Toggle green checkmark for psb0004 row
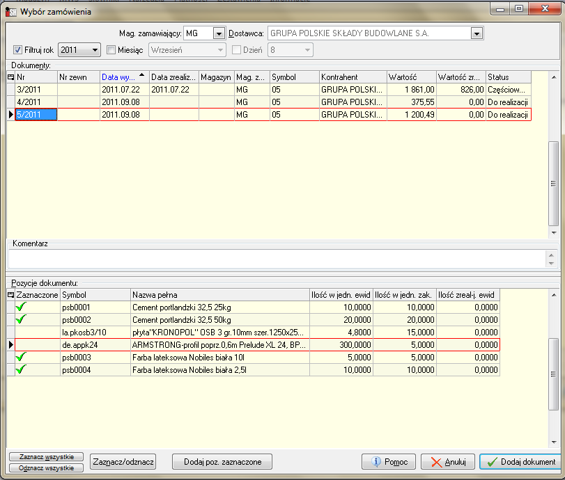Screen dimensions: 565x480 click(x=22, y=369)
